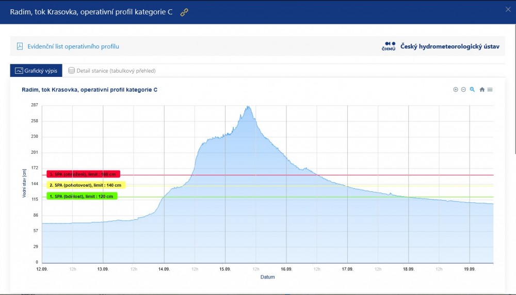
Task: Open Evidenční list operativního profilu link
Action: [x=73, y=46]
